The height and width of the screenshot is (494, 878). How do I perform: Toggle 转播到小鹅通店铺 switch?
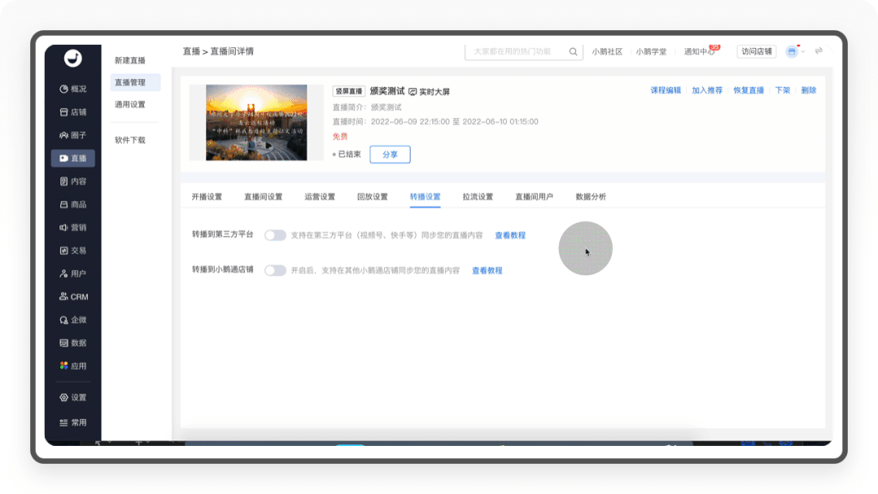(275, 270)
